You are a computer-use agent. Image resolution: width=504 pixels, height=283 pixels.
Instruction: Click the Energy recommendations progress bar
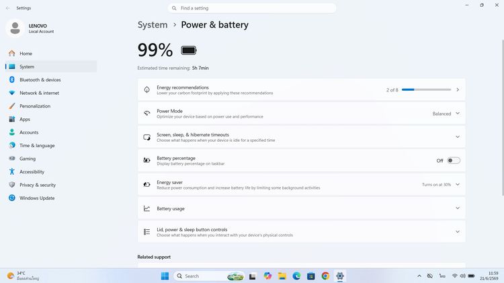pyautogui.click(x=426, y=89)
